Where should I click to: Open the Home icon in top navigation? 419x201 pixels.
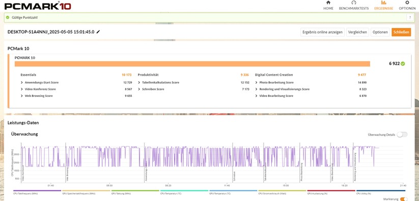[328, 3]
